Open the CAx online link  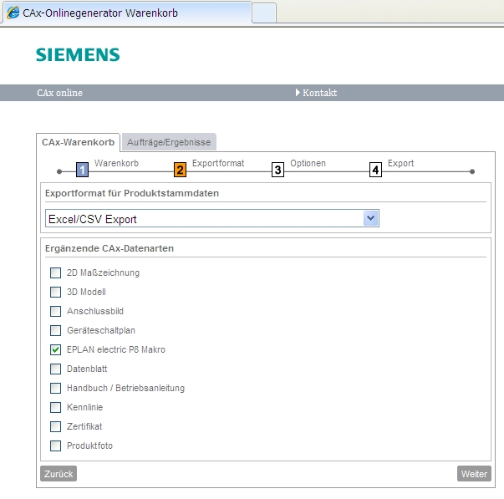click(x=60, y=93)
